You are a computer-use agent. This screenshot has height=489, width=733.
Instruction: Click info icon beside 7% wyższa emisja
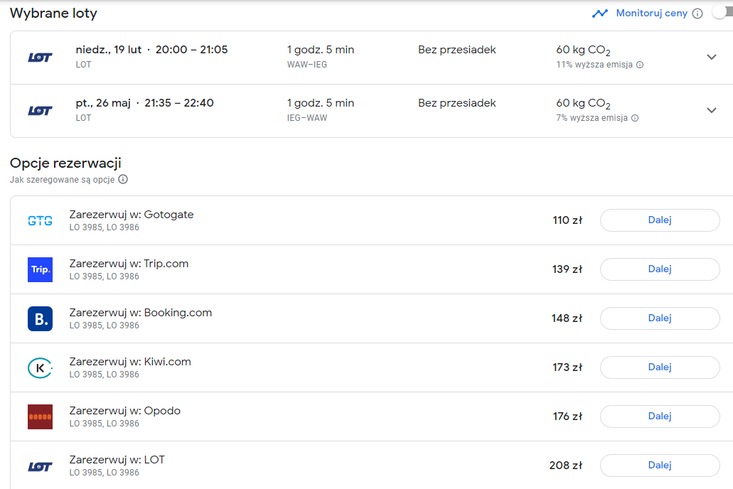point(635,118)
